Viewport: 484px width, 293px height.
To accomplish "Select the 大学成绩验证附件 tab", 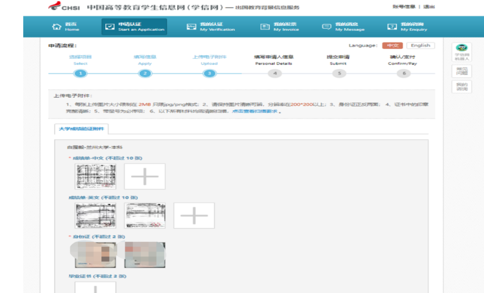I will [x=82, y=129].
